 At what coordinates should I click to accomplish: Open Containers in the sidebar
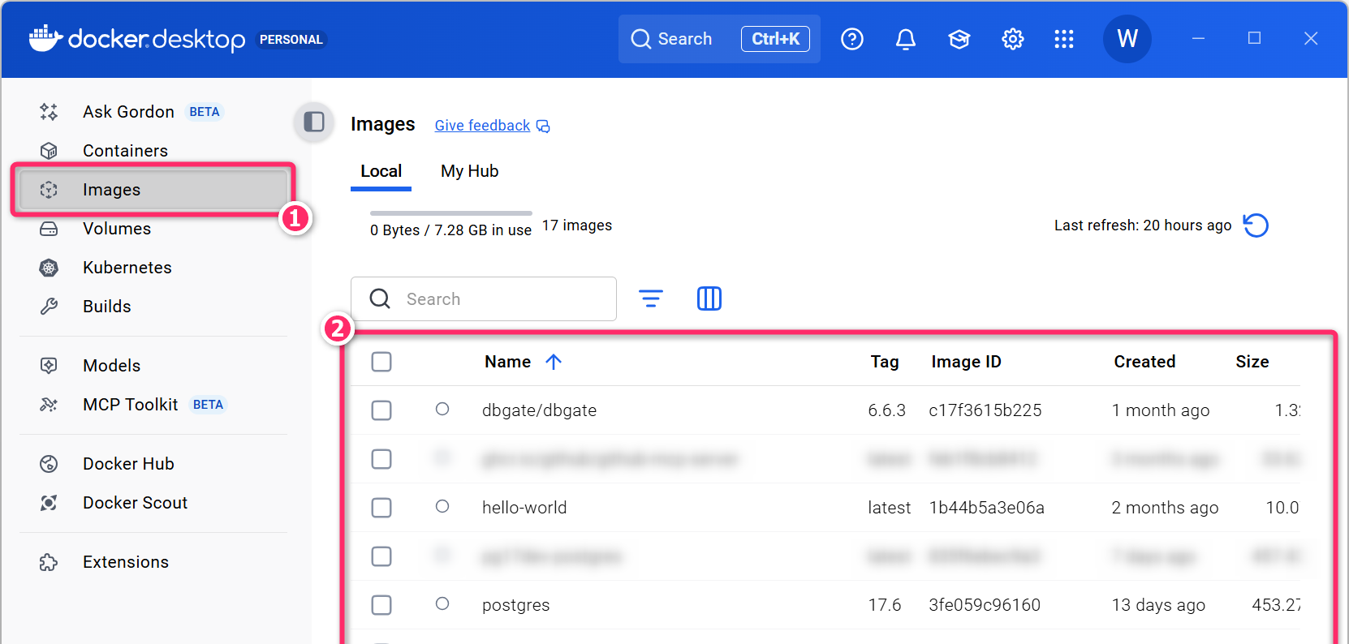[x=125, y=151]
